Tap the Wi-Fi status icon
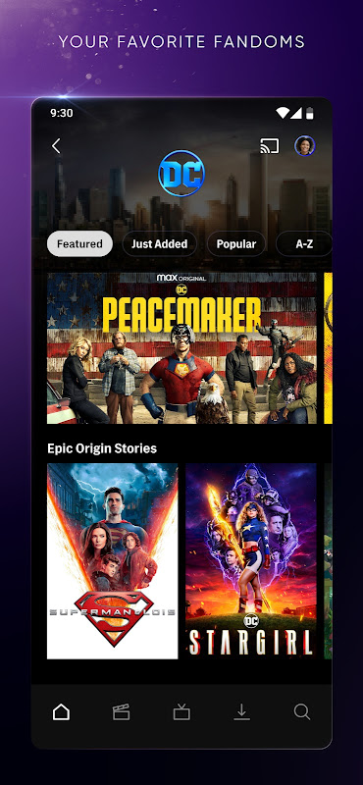 click(283, 113)
